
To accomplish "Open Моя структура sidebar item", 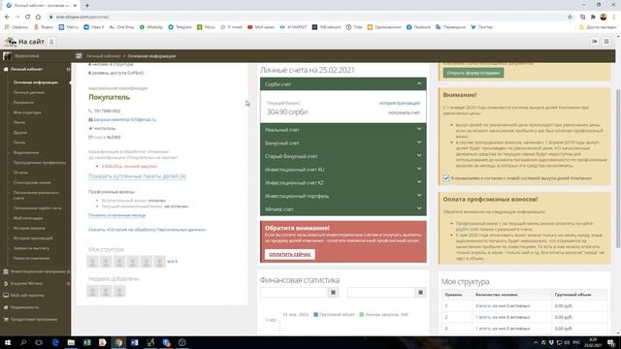I will pyautogui.click(x=27, y=112).
